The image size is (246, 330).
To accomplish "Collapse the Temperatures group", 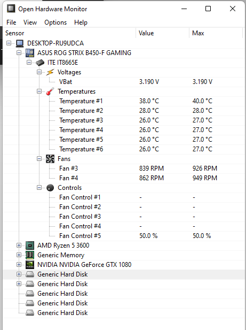I will [39, 91].
